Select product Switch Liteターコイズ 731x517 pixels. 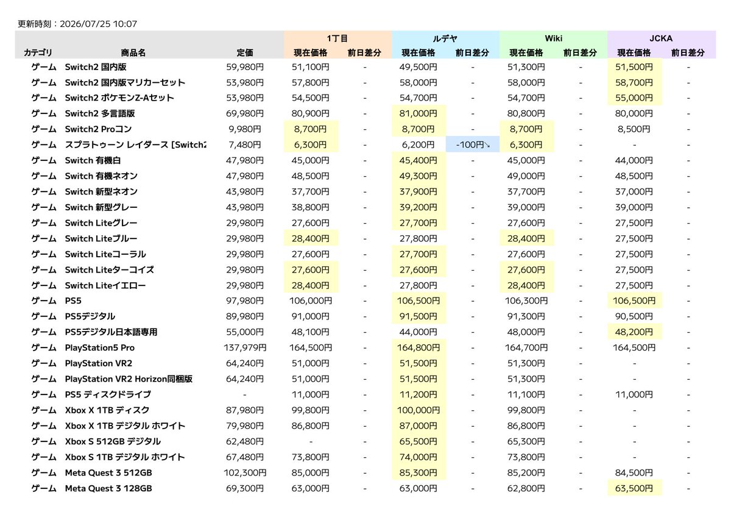[x=109, y=269]
